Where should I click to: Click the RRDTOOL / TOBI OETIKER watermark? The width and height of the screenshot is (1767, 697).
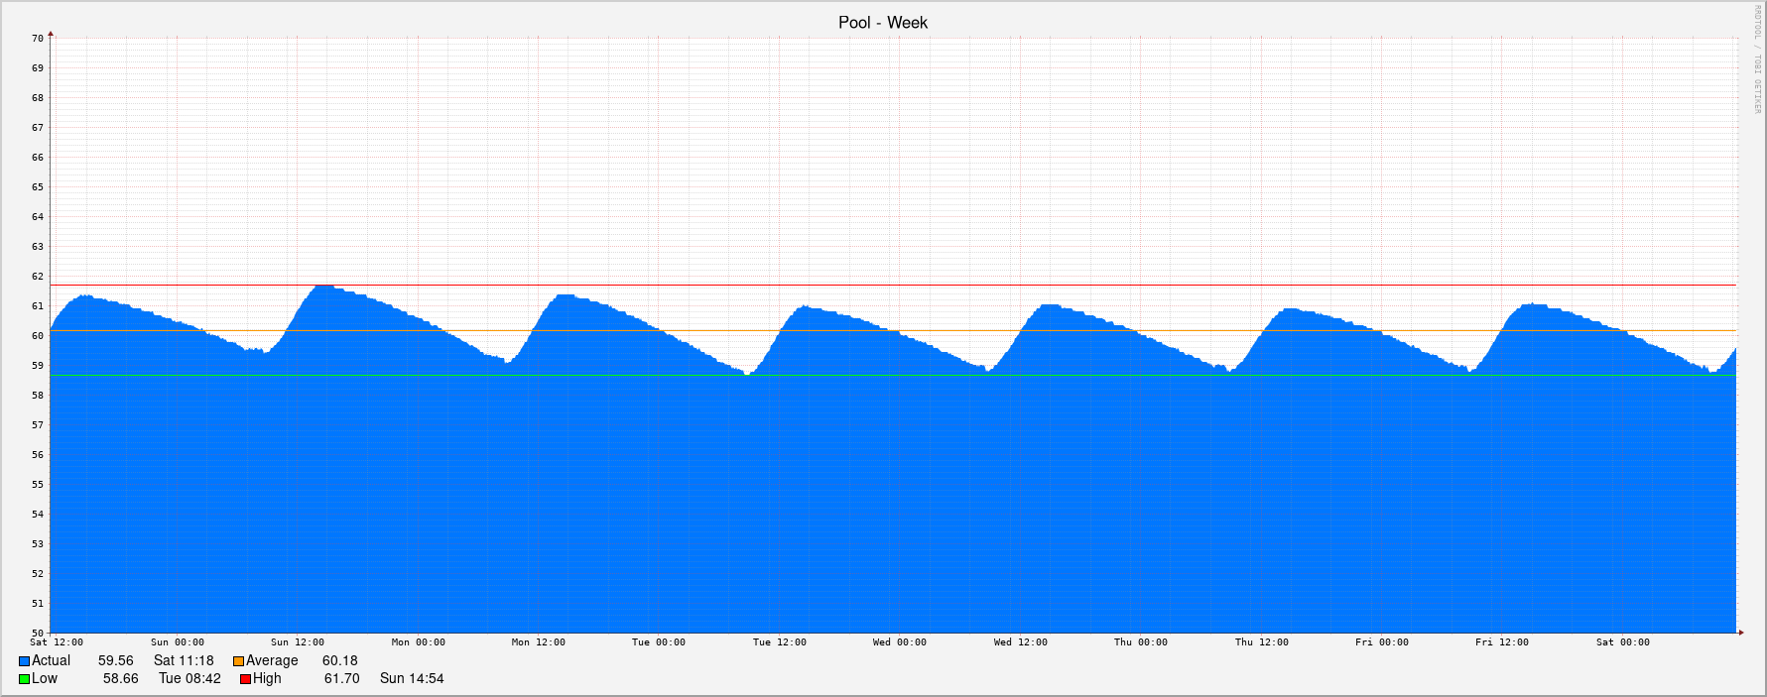pos(1756,59)
